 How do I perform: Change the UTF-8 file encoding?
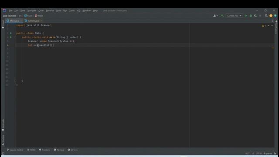click(259, 154)
